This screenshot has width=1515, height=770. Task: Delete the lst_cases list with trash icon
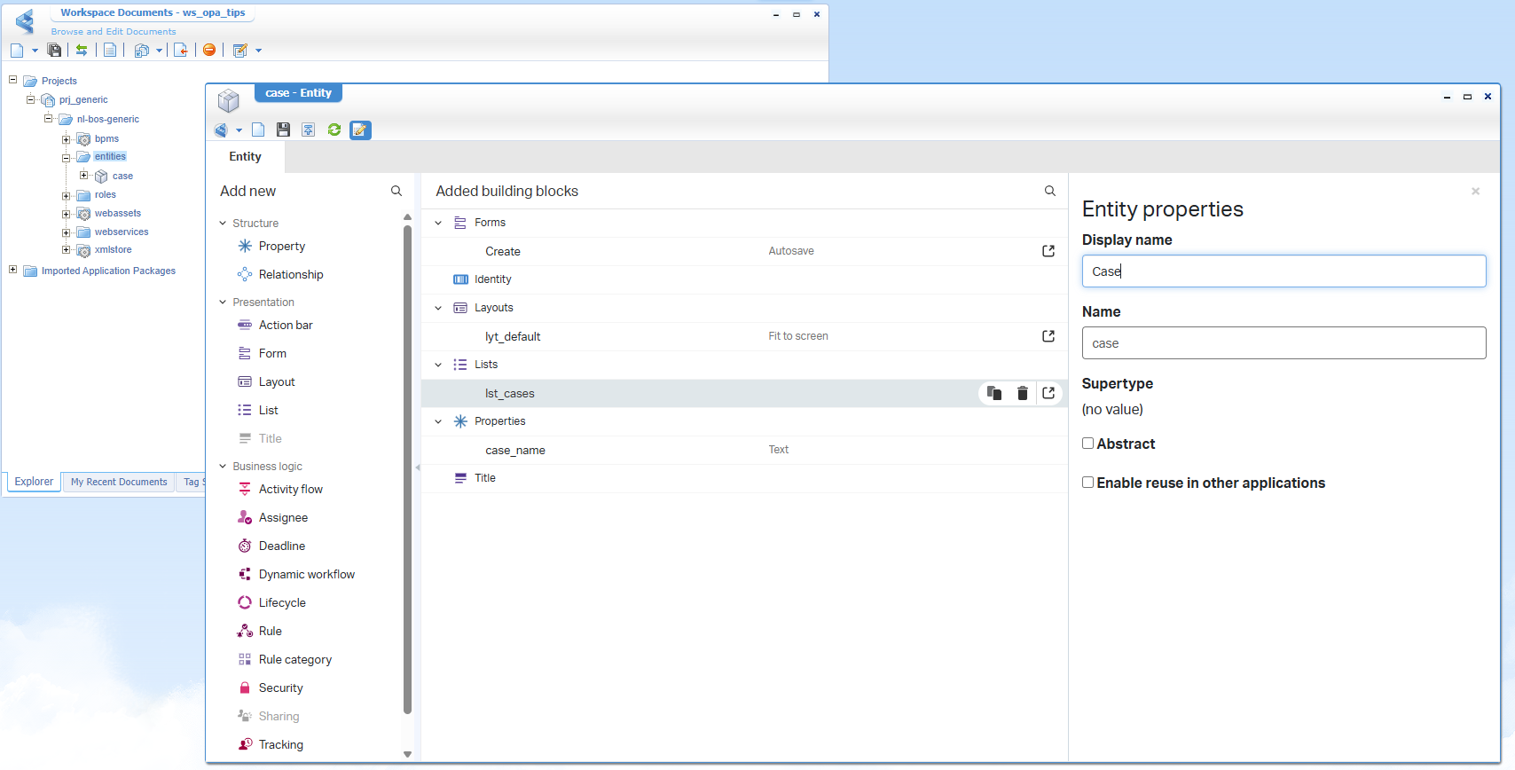click(x=1022, y=393)
